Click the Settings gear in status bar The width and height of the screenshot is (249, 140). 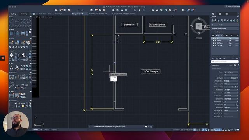coord(238,129)
